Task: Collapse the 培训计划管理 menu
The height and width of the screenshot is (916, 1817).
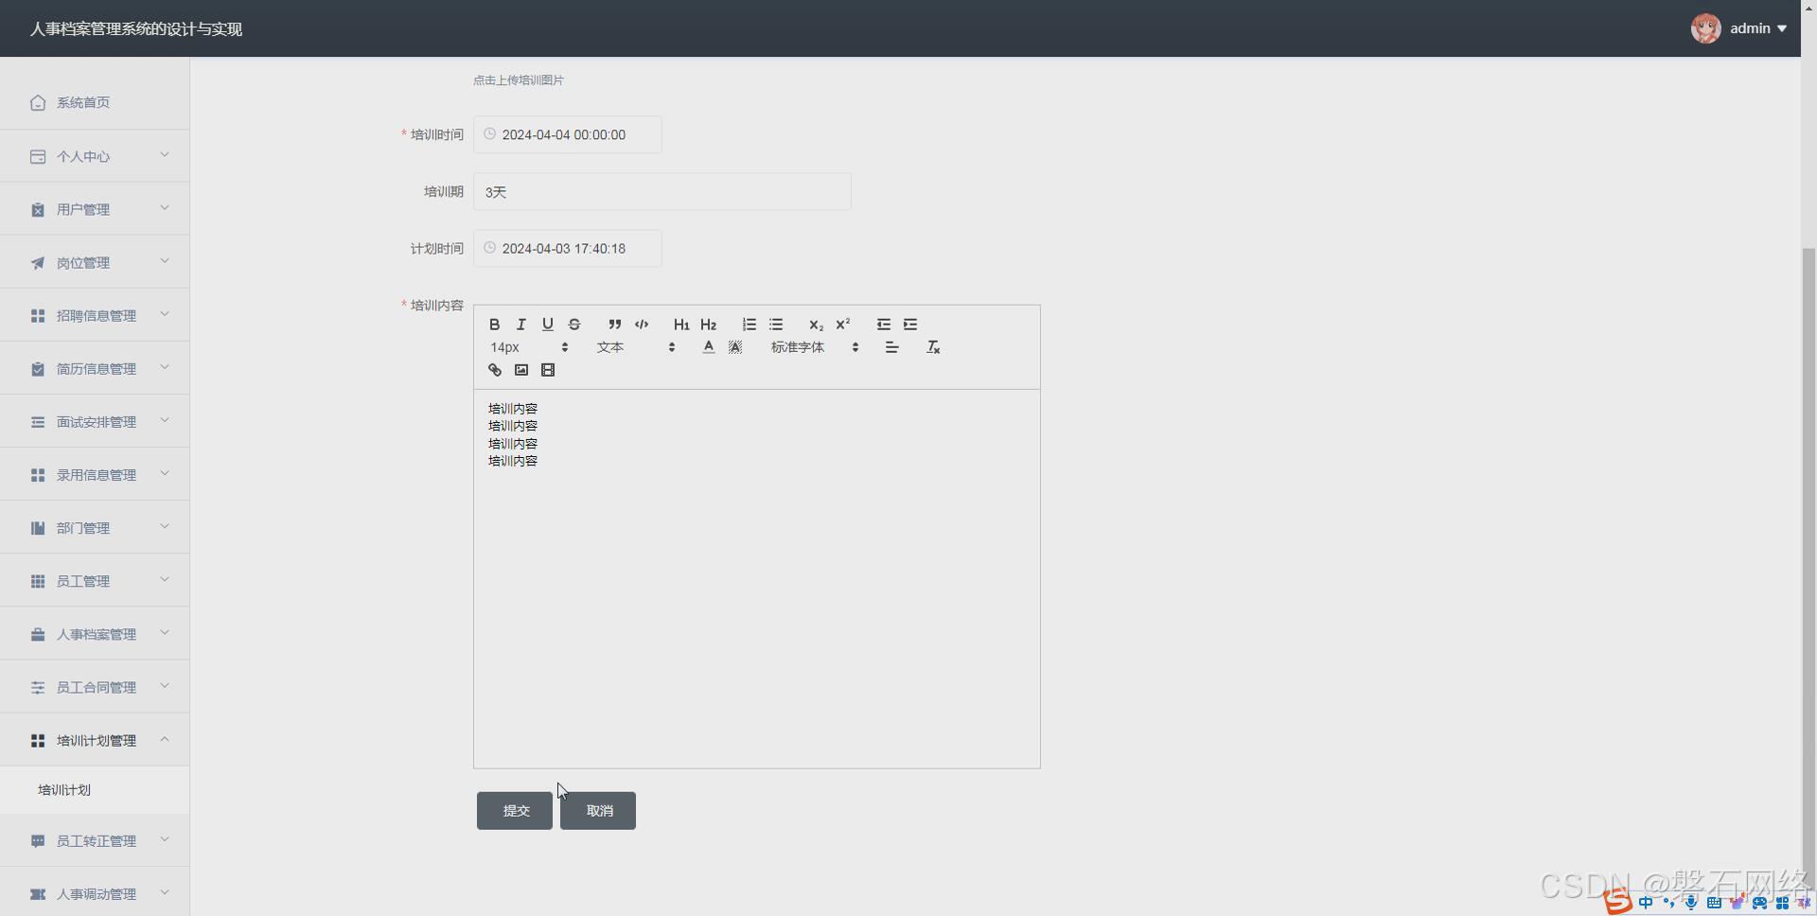Action: tap(95, 739)
